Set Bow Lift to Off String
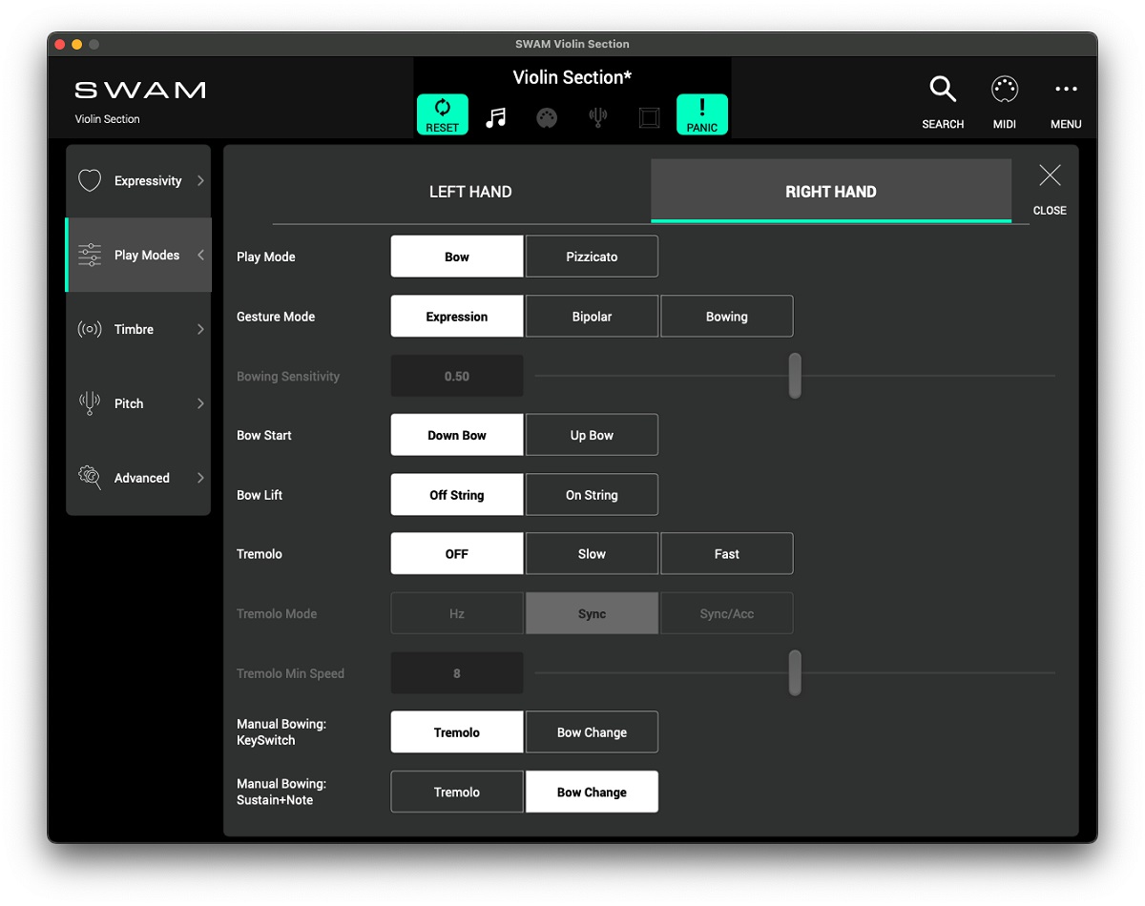Viewport: 1145px width, 906px height. 457,494
